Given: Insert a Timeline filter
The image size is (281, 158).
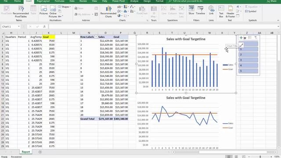Looking at the screenshot, I should [200, 11].
